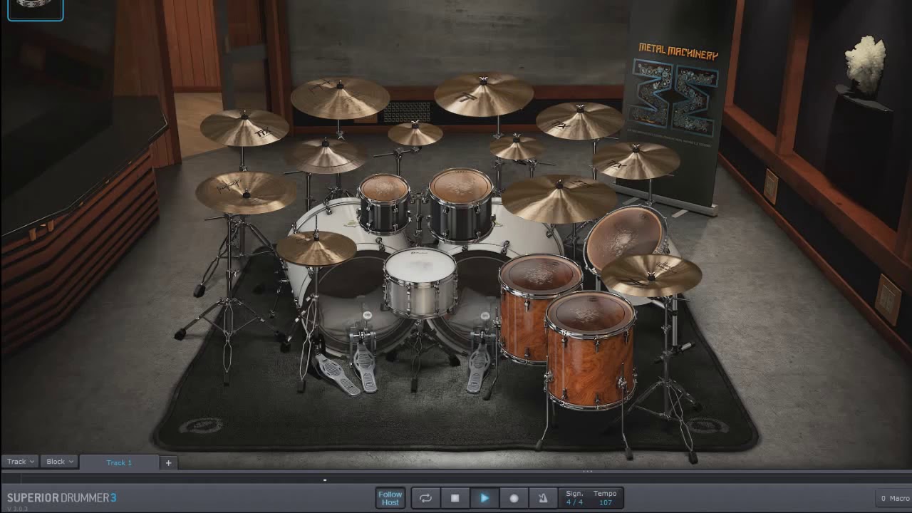
Task: Toggle the Follow Host button
Action: (x=390, y=498)
